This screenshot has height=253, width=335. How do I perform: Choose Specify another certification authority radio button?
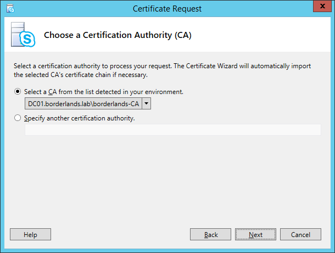18,118
